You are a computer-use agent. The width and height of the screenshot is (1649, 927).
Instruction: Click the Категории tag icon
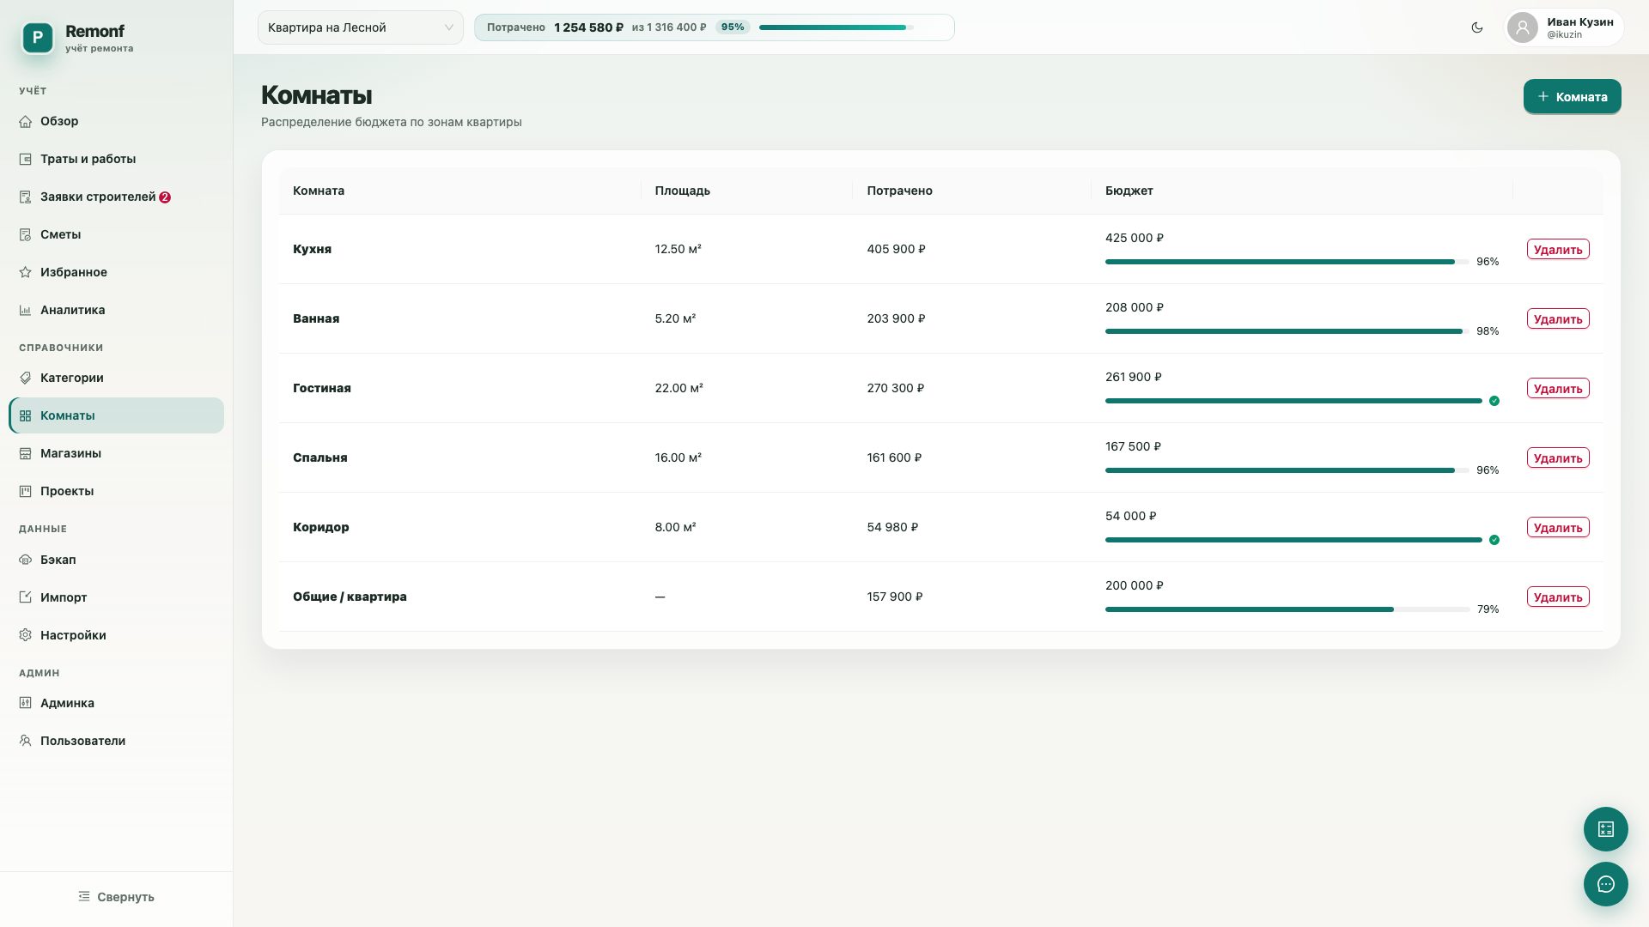click(26, 378)
